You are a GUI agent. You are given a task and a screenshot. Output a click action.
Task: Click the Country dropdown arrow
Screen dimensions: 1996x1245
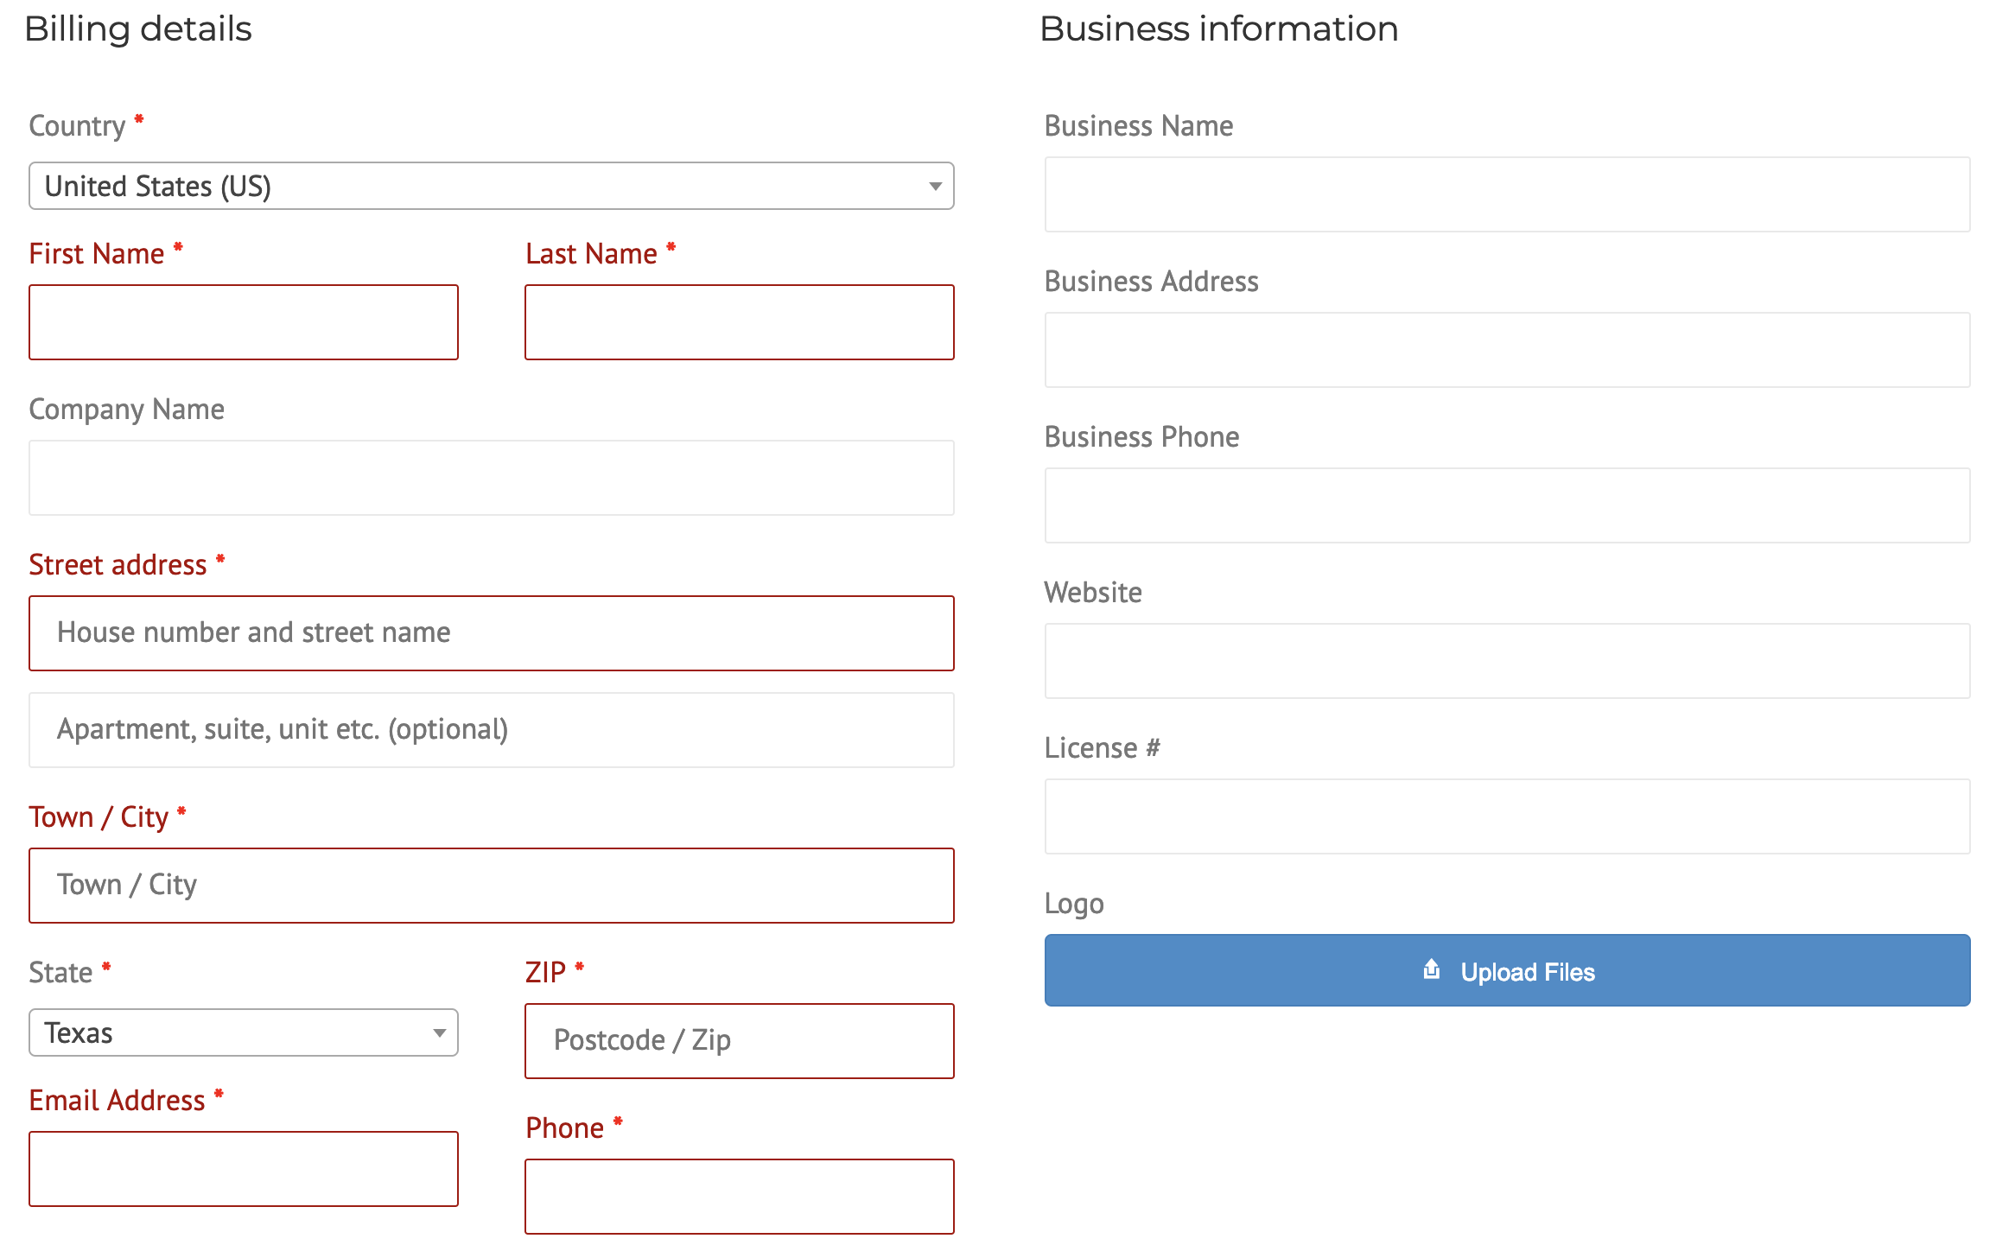coord(935,187)
